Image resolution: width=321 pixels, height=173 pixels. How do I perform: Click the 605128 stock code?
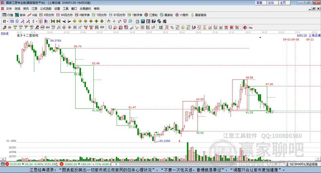pos(302,35)
